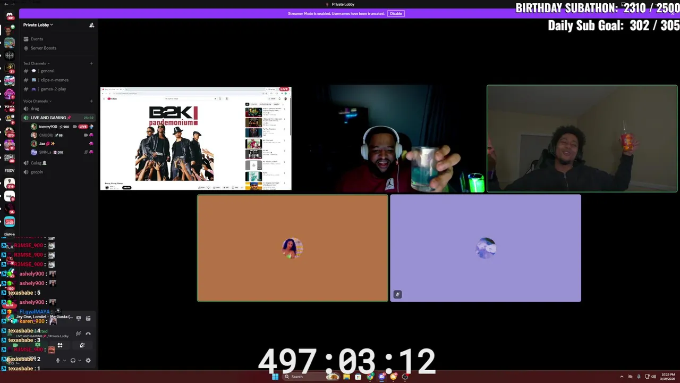This screenshot has width=680, height=383.
Task: Click avatar in the purple tile
Action: tap(486, 248)
